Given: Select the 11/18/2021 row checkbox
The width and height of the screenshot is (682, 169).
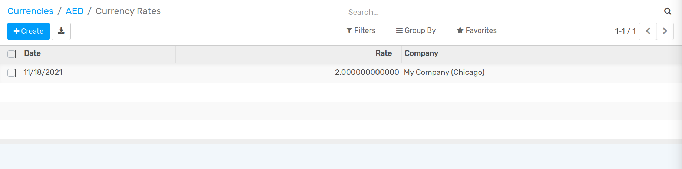Looking at the screenshot, I should (x=11, y=73).
